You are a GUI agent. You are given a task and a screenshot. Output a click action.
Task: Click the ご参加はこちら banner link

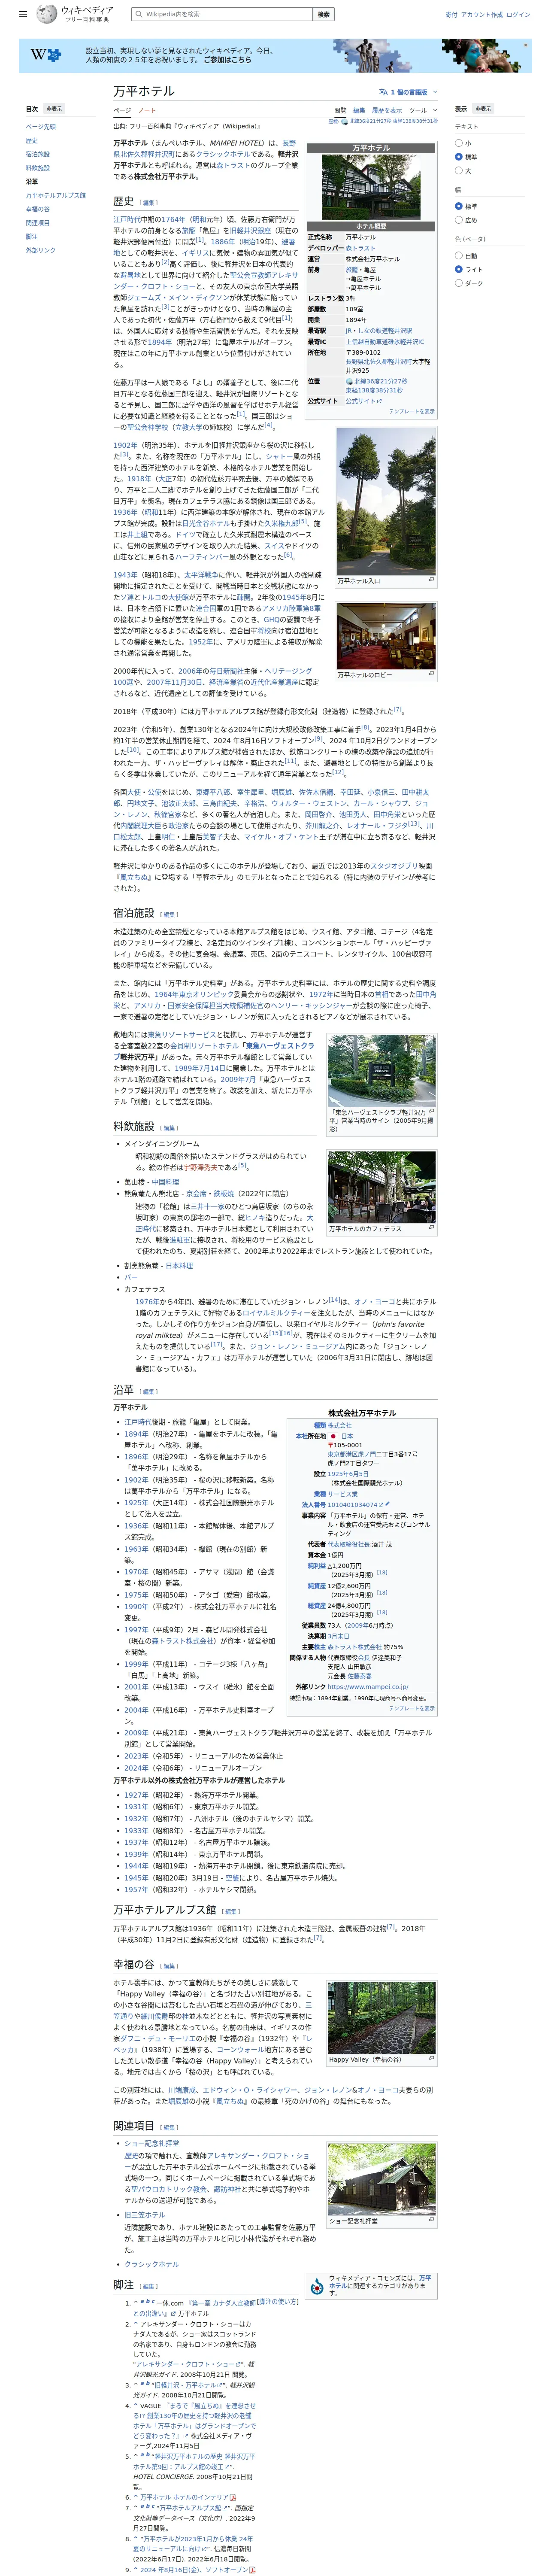(227, 60)
